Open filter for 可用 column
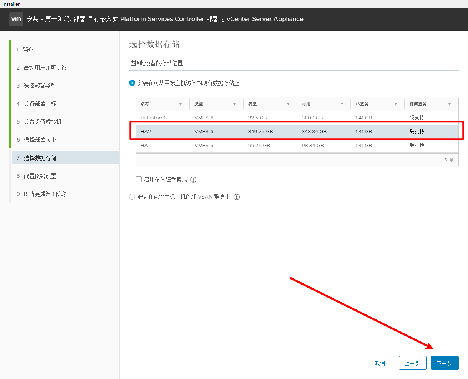The image size is (468, 379). pos(342,104)
